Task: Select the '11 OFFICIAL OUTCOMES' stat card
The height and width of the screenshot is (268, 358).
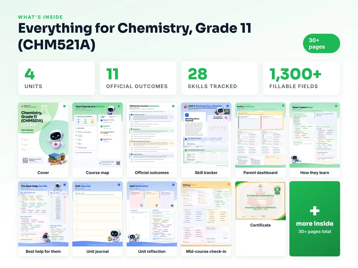Action: [138, 78]
